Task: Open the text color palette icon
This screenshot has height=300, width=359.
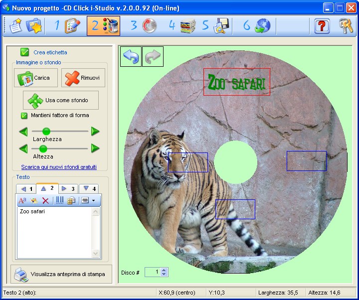Action: [x=34, y=200]
